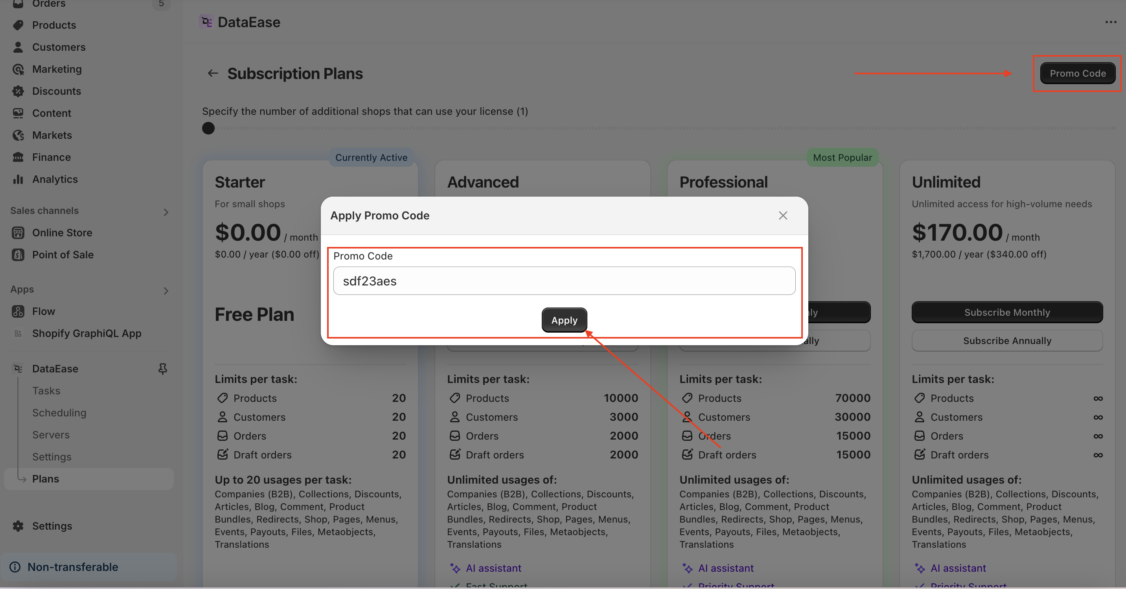Screen dimensions: 1126x589
Task: Open Tasks under DataEase
Action: click(46, 391)
